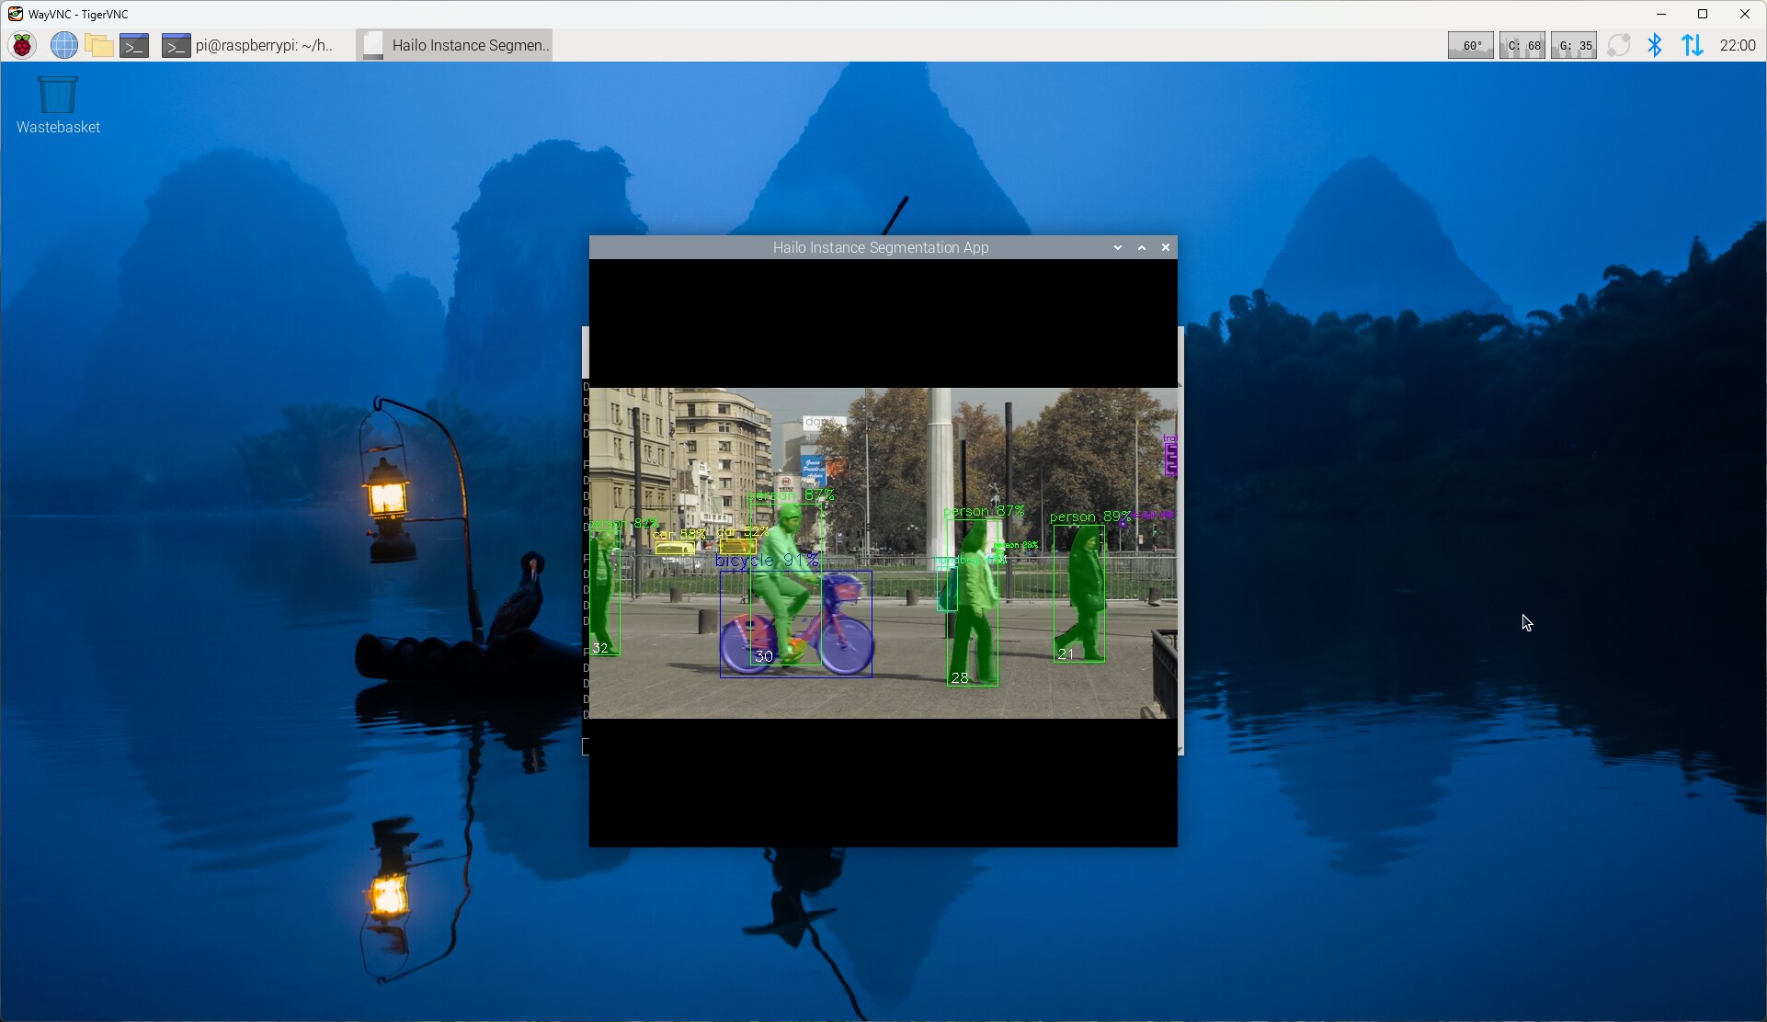Select Hailo Instance Segmen.. taskbar entry
Screen dimensions: 1767x1022
(454, 45)
